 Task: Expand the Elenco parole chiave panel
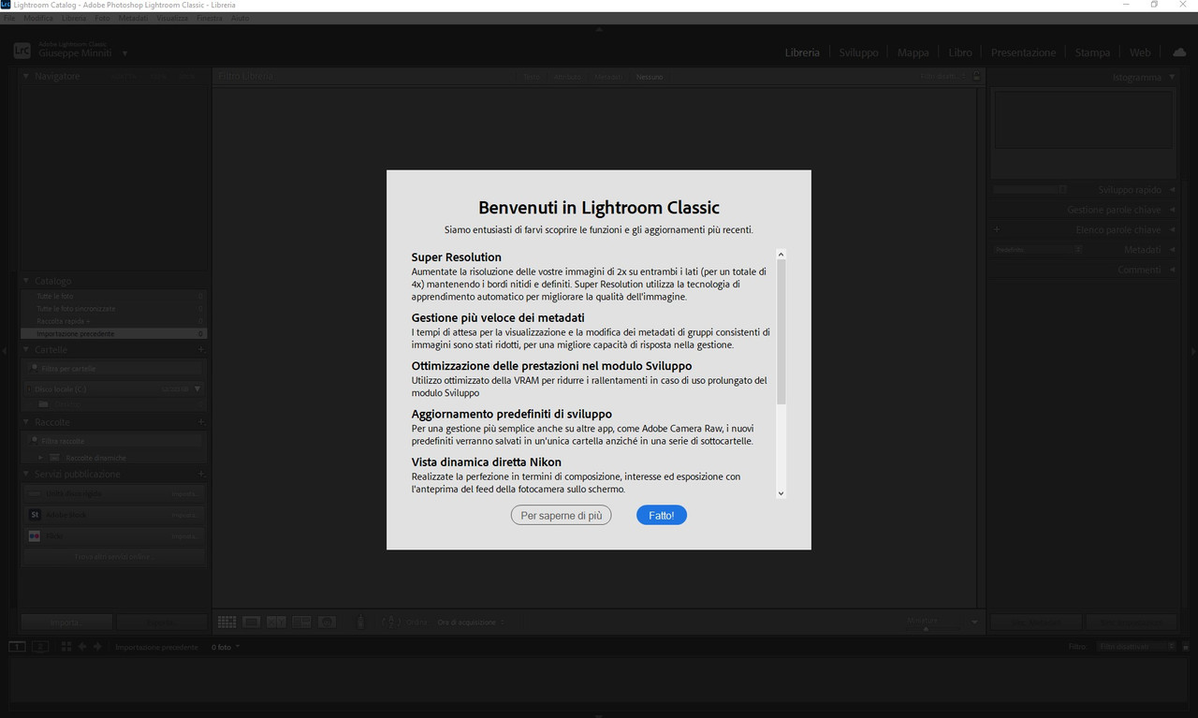click(1173, 229)
